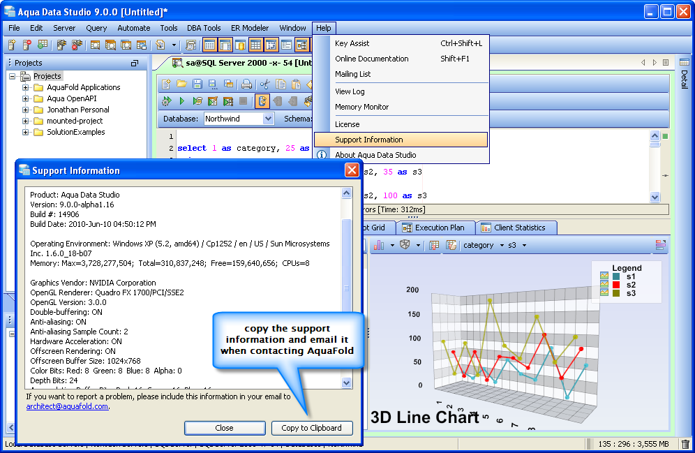Toggle the first highlighted grid view button in main toolbar
This screenshot has height=453, width=695.
tap(209, 45)
